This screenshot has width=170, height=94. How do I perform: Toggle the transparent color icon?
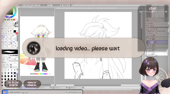pos(15,33)
